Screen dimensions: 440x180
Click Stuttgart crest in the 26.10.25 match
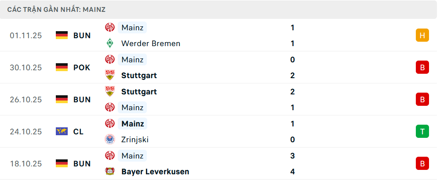tap(110, 91)
